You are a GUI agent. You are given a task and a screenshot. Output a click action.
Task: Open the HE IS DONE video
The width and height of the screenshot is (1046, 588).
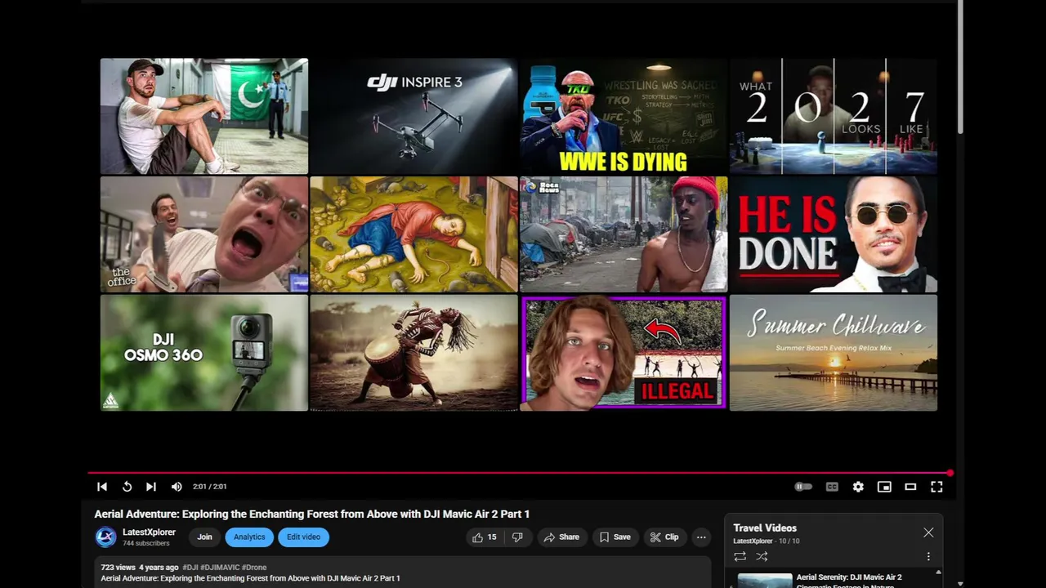pyautogui.click(x=834, y=234)
